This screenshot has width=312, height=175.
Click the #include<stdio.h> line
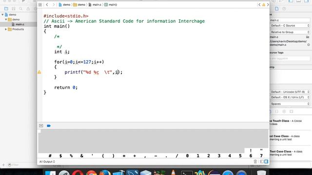[x=66, y=16]
